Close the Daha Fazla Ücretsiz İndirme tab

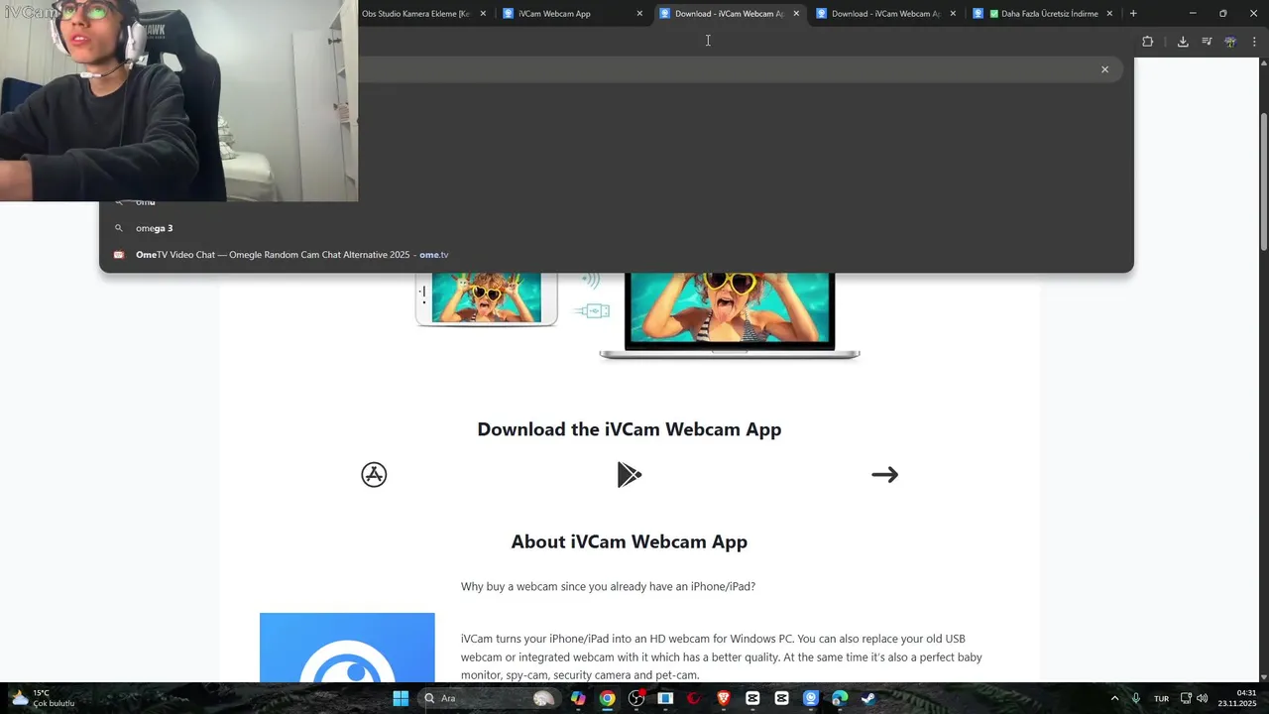(1109, 14)
